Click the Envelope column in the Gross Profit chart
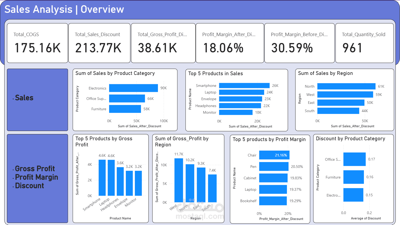Screen dimensions: 400x225 (129, 183)
